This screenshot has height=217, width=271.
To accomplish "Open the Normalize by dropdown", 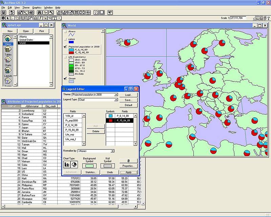I will 112,151.
